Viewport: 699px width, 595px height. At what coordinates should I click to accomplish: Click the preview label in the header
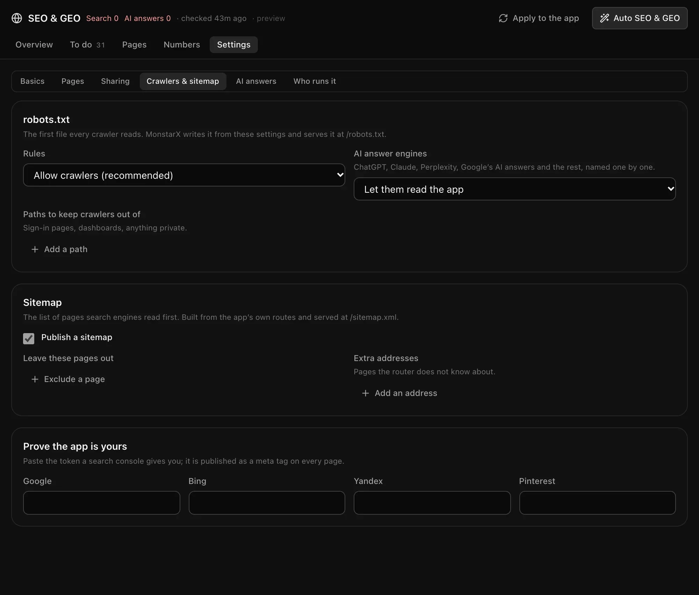click(x=271, y=18)
